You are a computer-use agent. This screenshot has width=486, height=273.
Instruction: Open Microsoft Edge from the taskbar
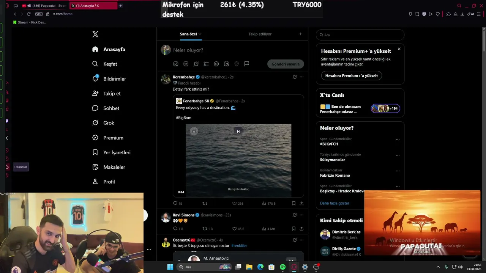point(260,267)
